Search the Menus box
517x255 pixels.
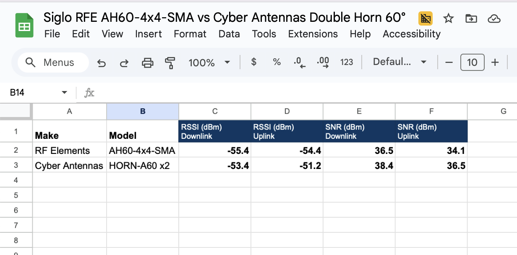click(53, 62)
